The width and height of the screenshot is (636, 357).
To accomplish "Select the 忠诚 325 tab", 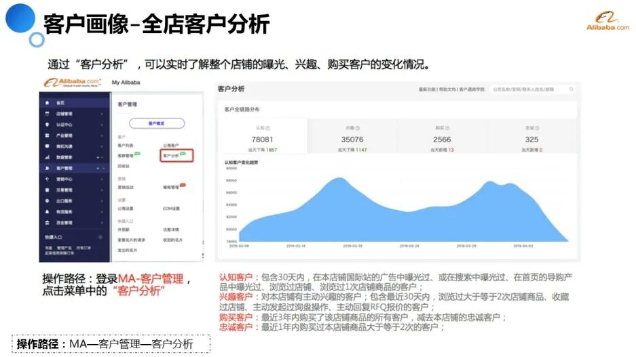I will tap(531, 136).
